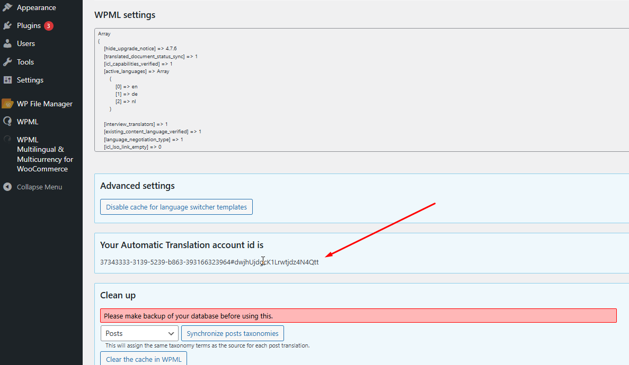Click the Collapse Menu arrow icon

[x=7, y=187]
